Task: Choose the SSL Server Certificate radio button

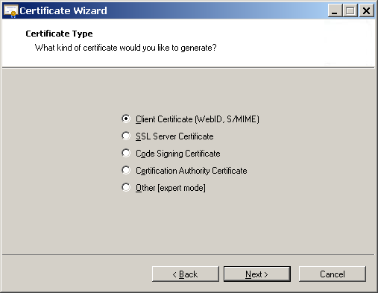Action: tap(126, 136)
